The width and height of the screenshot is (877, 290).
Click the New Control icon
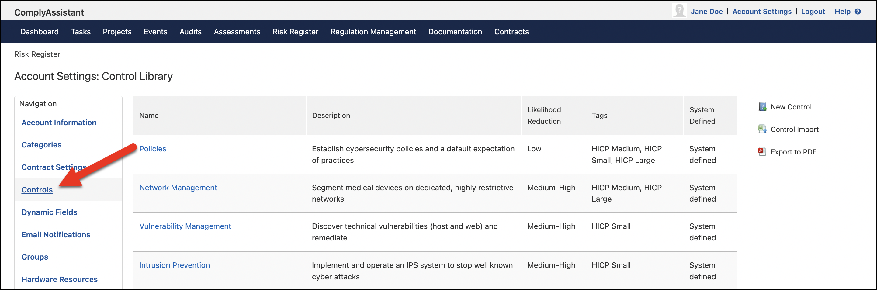[x=762, y=106]
